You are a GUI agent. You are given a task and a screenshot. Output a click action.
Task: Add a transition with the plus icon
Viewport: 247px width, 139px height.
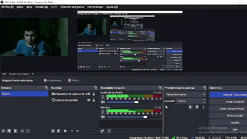tap(190, 107)
